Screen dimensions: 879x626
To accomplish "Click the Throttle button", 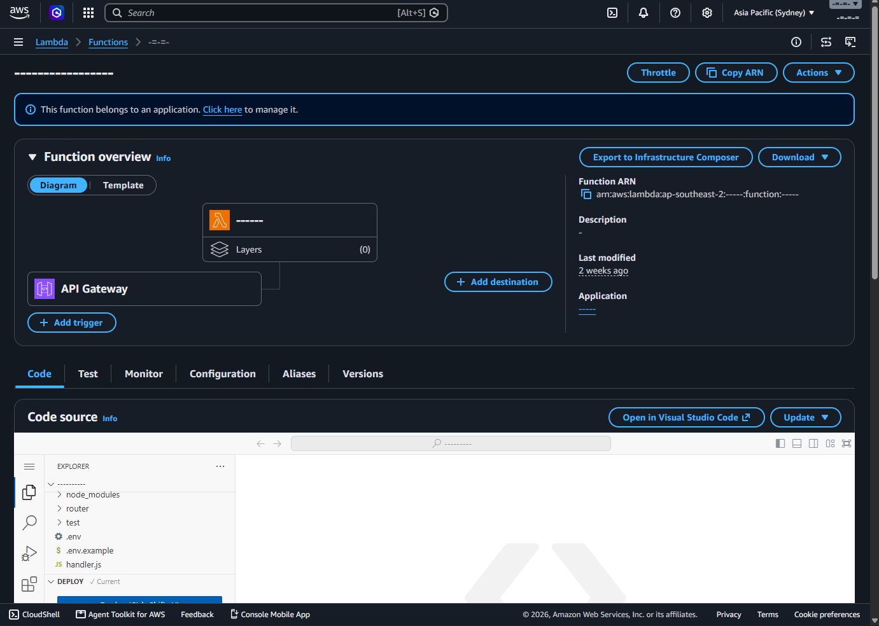I will (x=658, y=73).
